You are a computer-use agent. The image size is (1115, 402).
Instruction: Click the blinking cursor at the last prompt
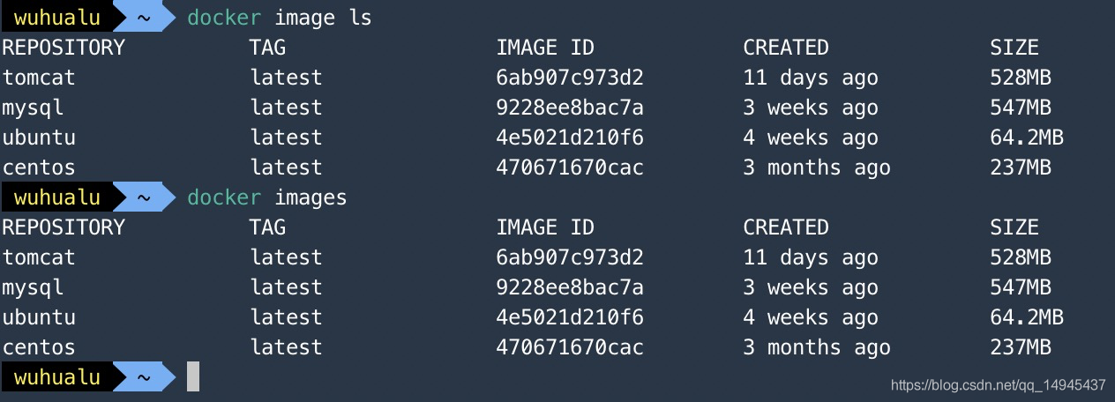click(x=193, y=376)
